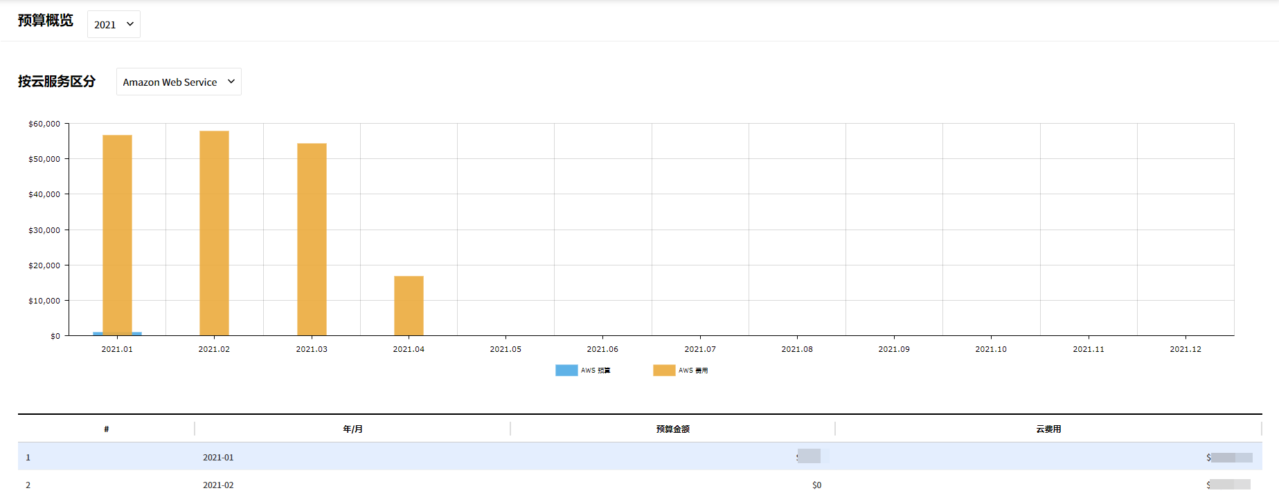Image resolution: width=1279 pixels, height=495 pixels.
Task: Select the 2021.02 cost bar
Action: click(214, 233)
